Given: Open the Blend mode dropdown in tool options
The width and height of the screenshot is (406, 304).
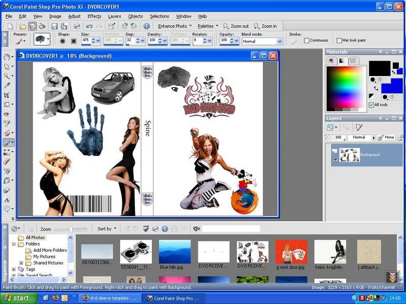Looking at the screenshot, I should pos(280,42).
